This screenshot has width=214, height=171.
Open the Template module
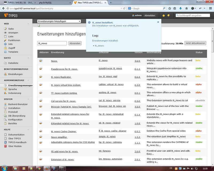[x=13, y=52]
